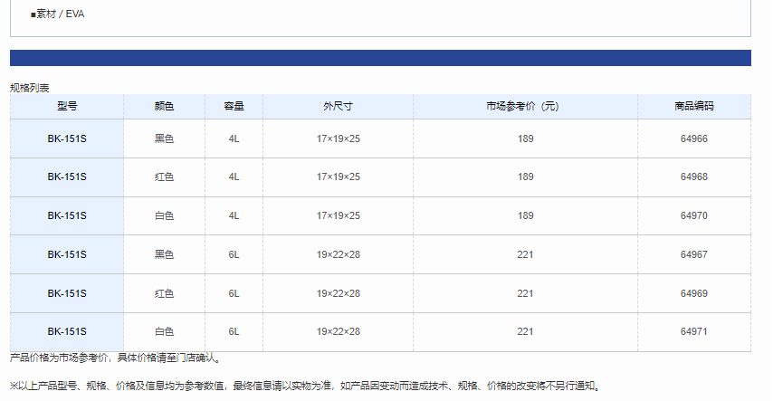Click 白色 in the 64971 row
The width and height of the screenshot is (773, 401).
(x=164, y=331)
